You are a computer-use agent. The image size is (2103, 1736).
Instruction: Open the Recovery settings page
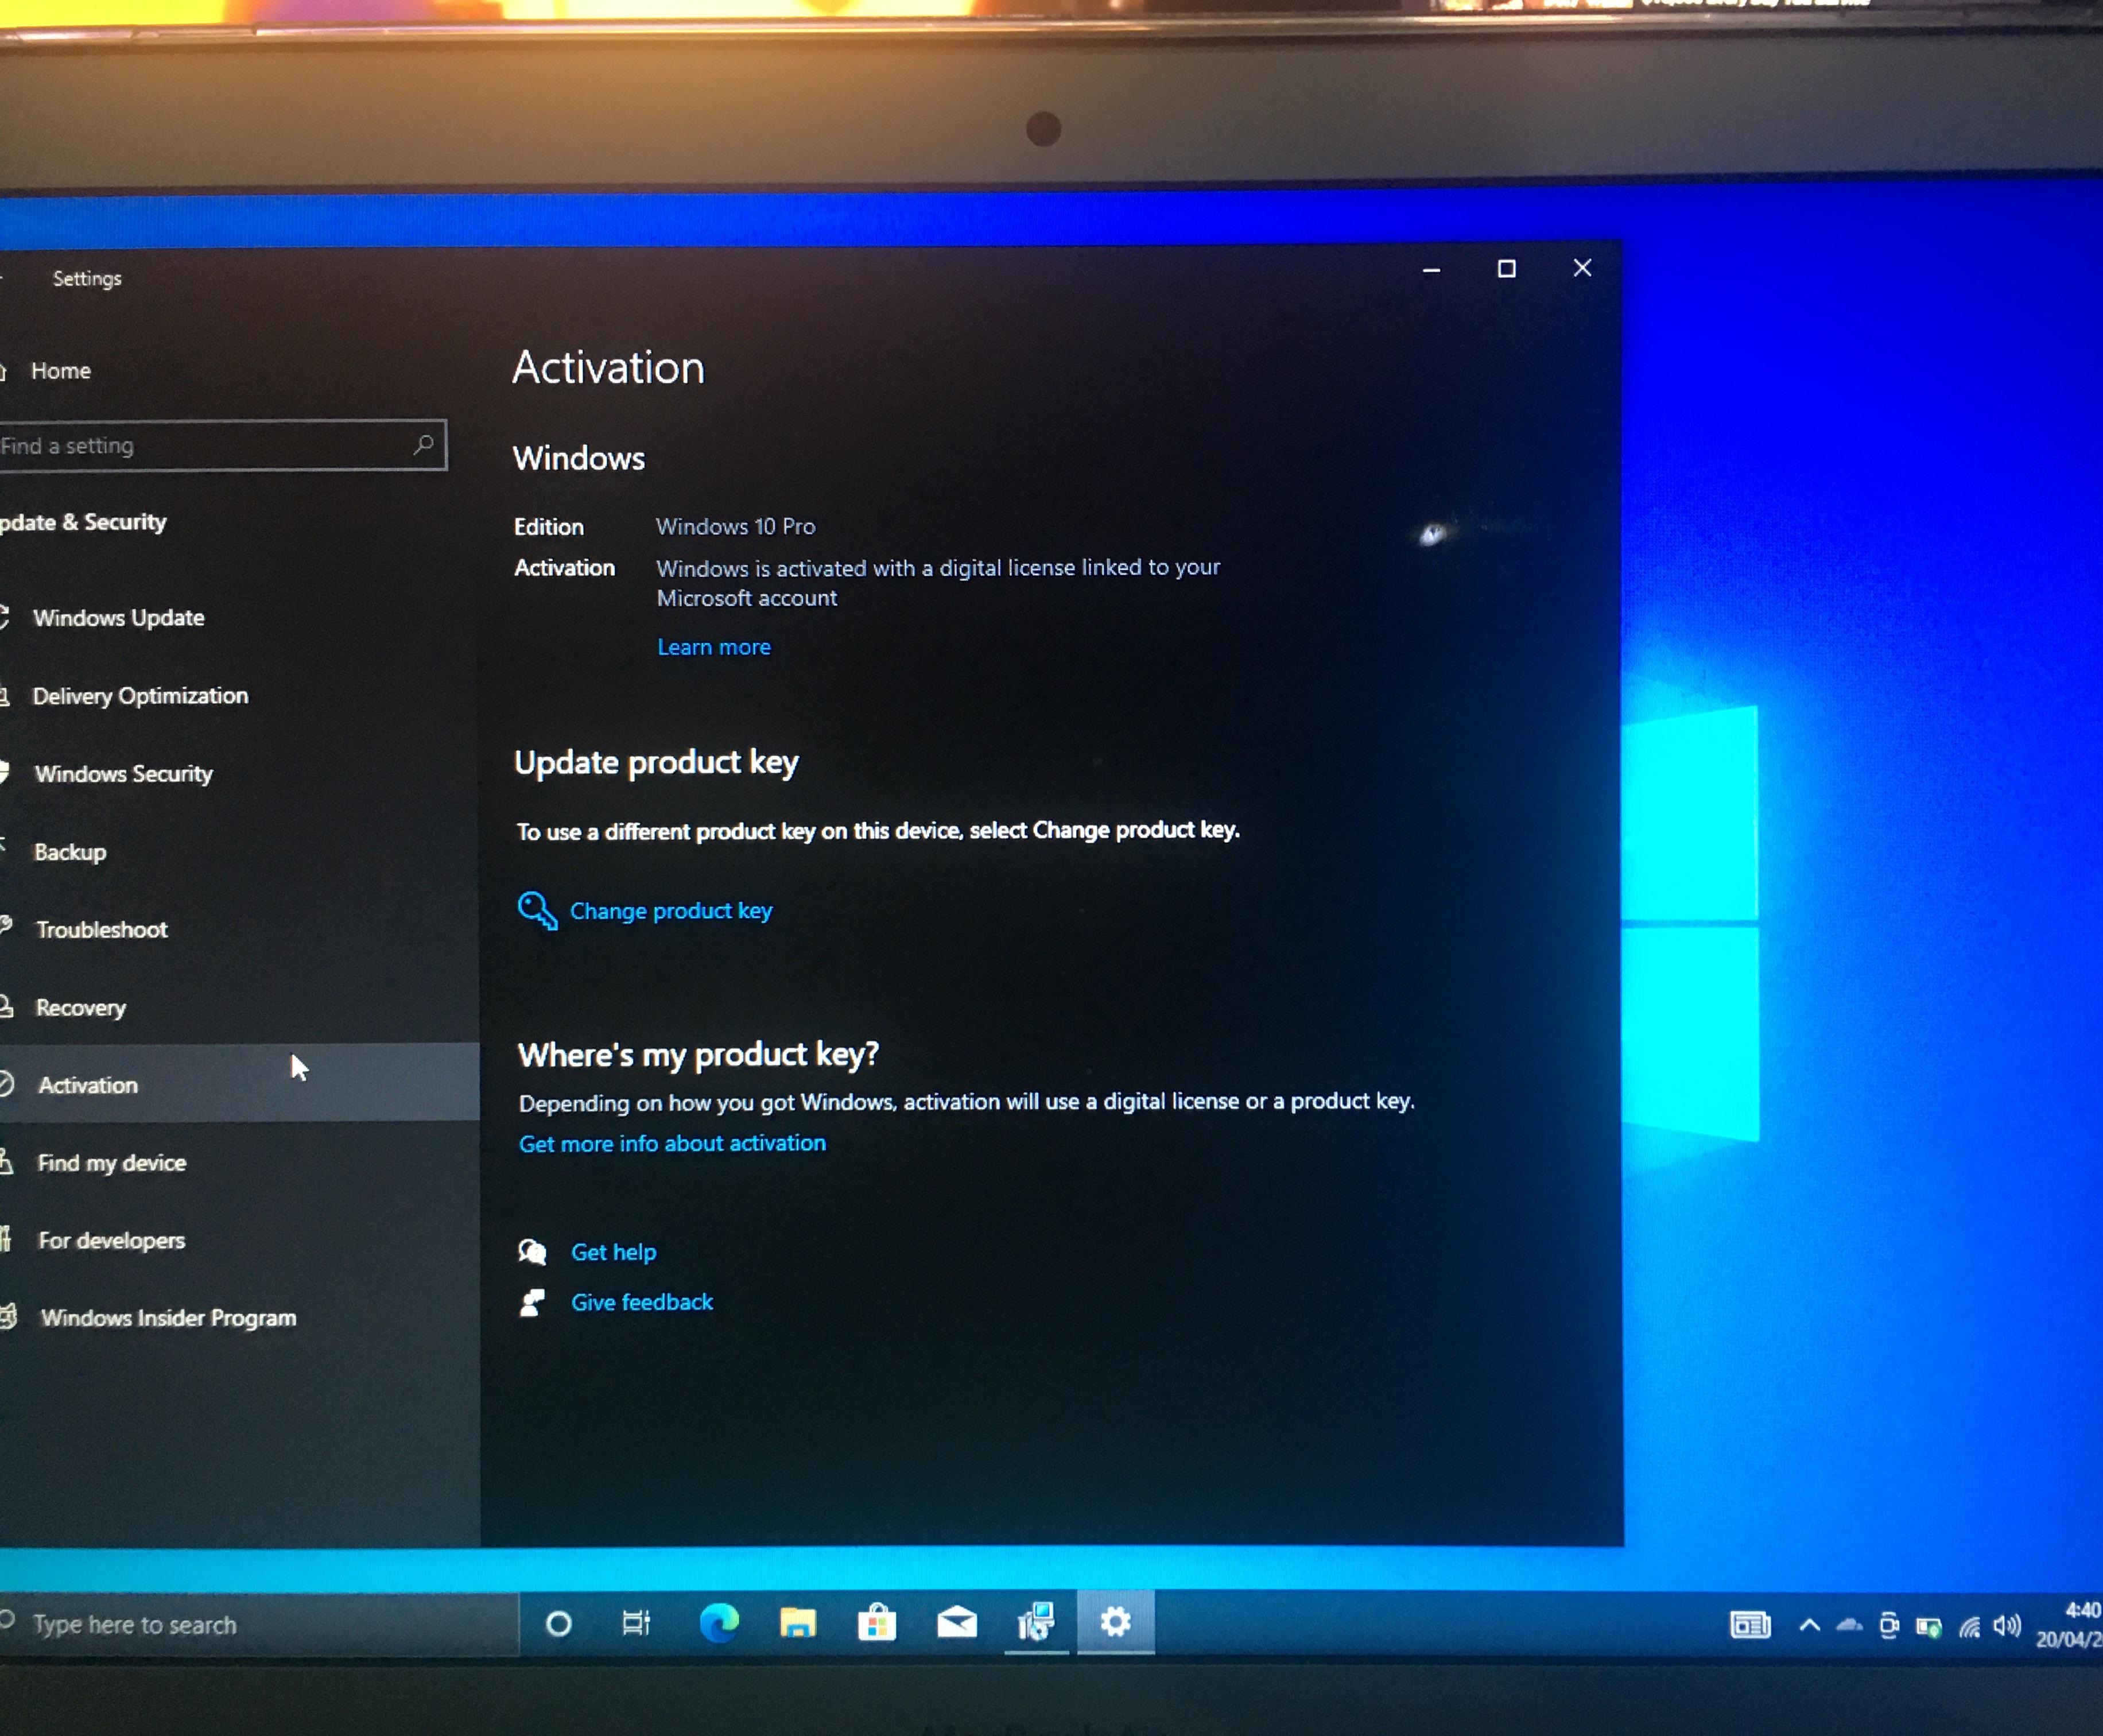[80, 1008]
